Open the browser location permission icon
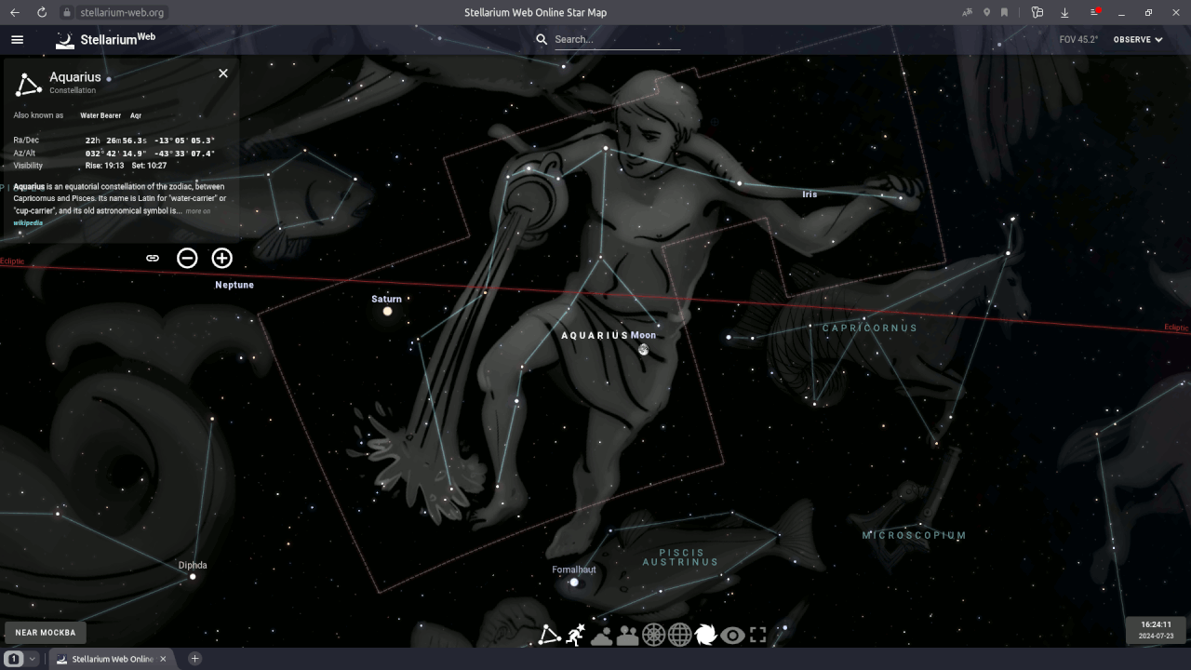Viewport: 1191px width, 670px height. [986, 12]
